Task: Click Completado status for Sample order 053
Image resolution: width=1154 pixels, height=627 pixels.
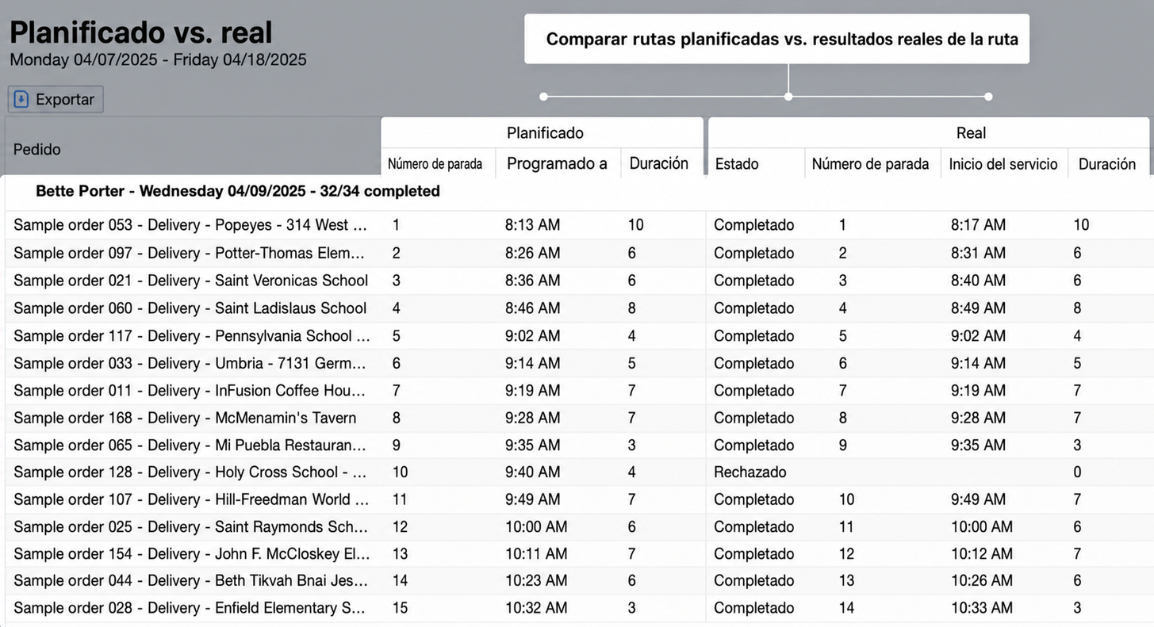Action: coord(754,225)
